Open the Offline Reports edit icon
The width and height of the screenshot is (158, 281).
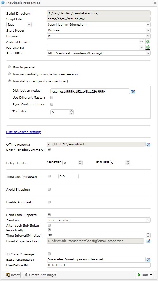point(148,145)
